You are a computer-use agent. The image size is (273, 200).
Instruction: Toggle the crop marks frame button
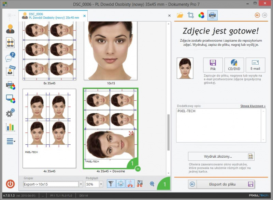[121, 184]
